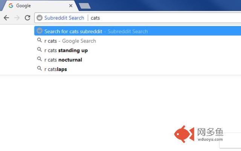This screenshot has height=151, width=241.
Task: Click the Reddit icon in the address bar
Action: 40,18
